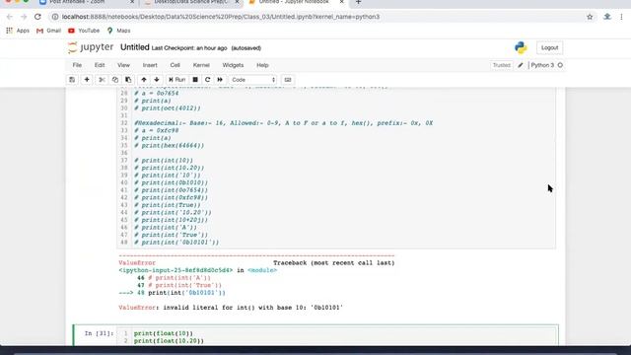Click the kernel idle circle indicator
631x355 pixels.
pos(560,65)
